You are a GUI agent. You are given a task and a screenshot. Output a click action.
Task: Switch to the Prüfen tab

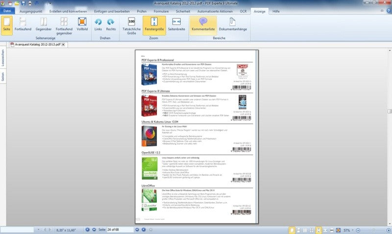point(142,11)
